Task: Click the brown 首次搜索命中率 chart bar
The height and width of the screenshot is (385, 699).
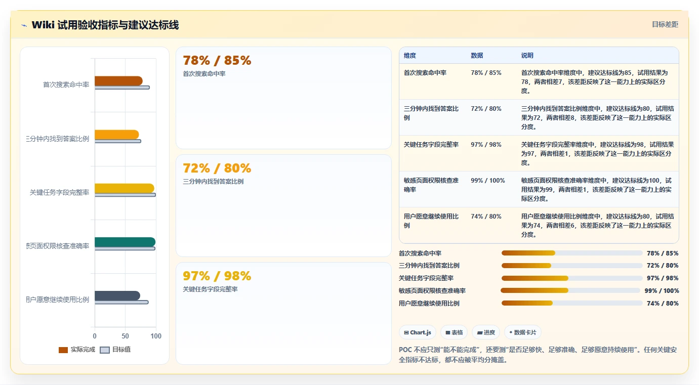Action: click(x=118, y=81)
